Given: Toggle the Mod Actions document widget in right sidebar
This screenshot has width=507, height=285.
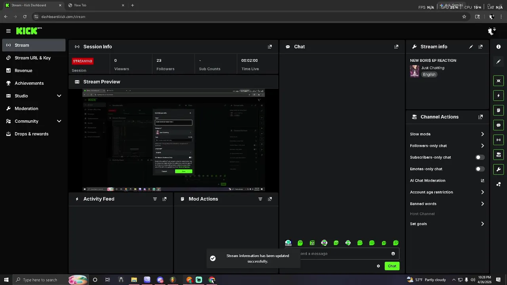Looking at the screenshot, I should [498, 110].
